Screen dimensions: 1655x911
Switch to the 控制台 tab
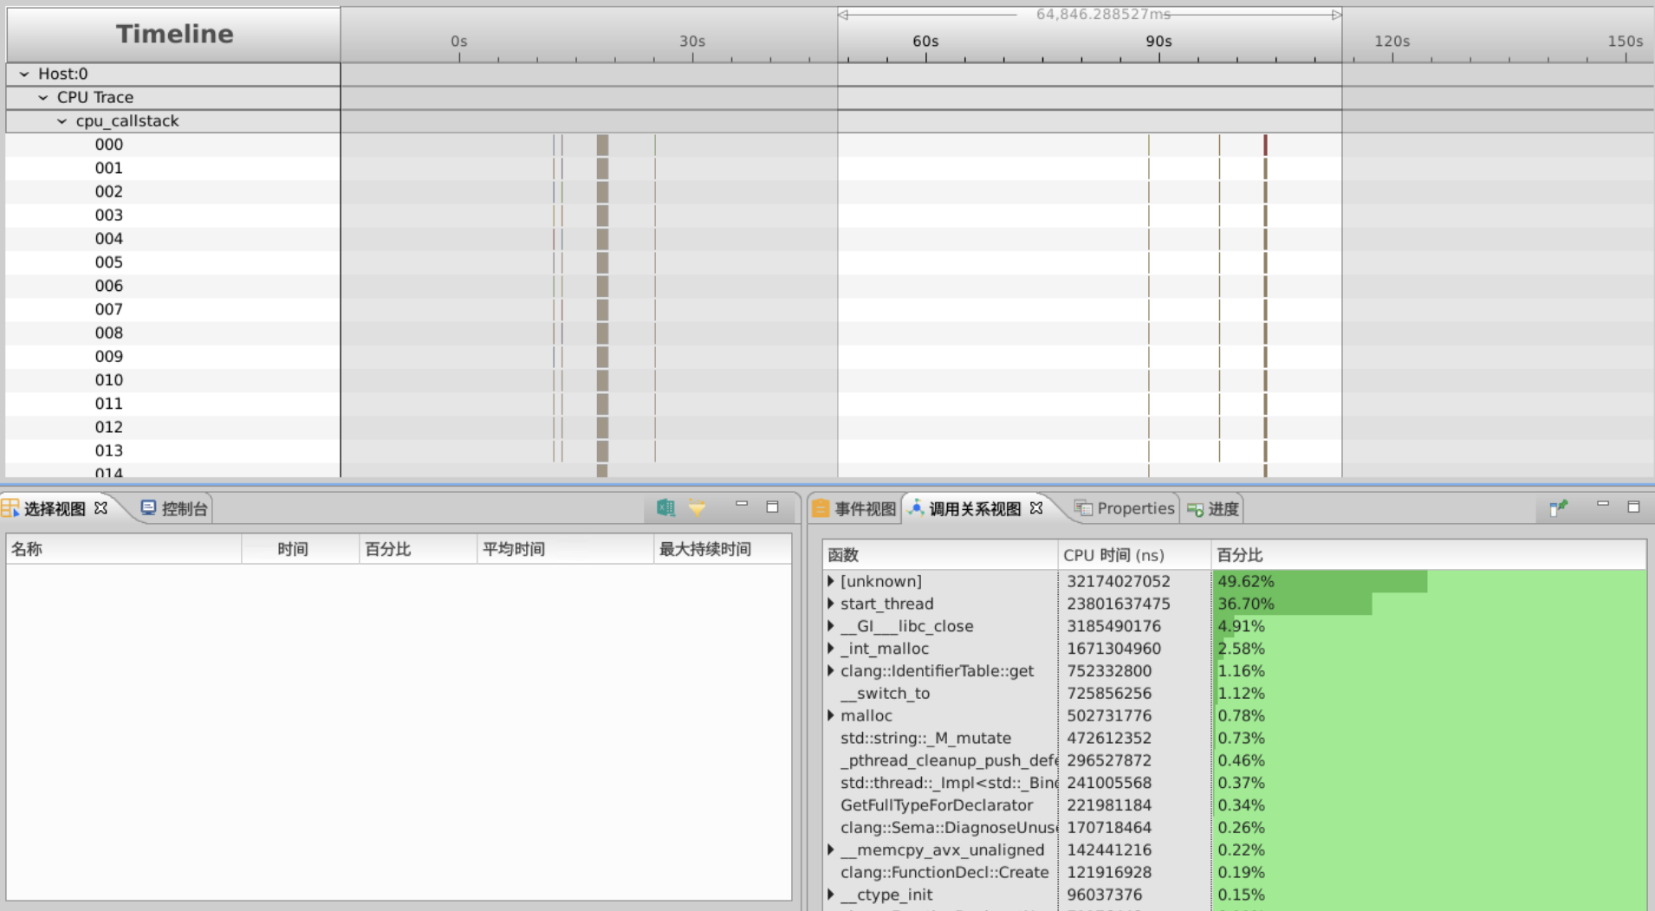174,508
